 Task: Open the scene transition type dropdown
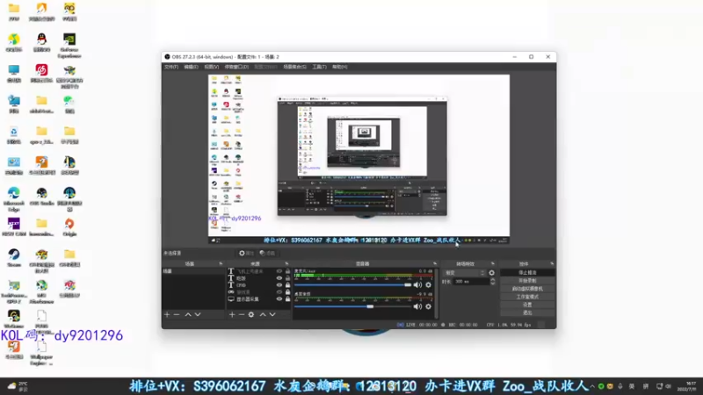pyautogui.click(x=465, y=273)
